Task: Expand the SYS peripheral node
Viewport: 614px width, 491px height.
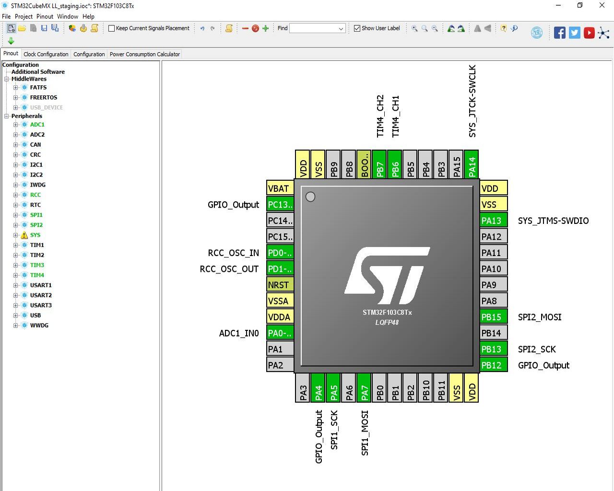Action: pos(15,235)
